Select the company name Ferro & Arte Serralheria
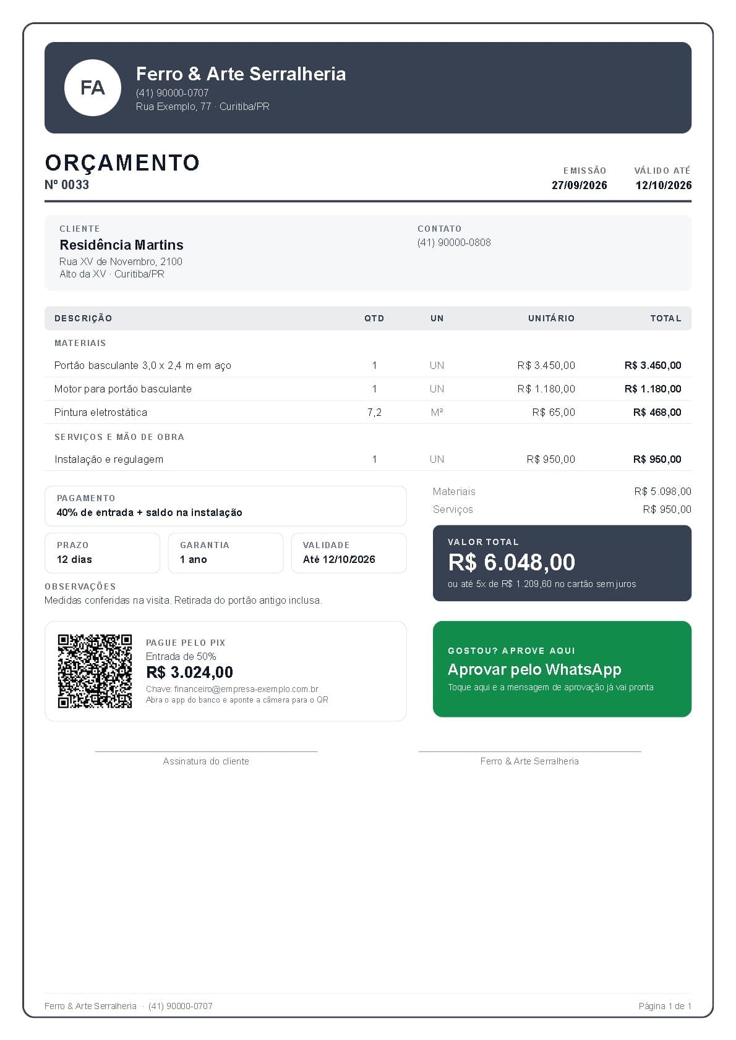Image resolution: width=736 pixels, height=1040 pixels. click(241, 74)
